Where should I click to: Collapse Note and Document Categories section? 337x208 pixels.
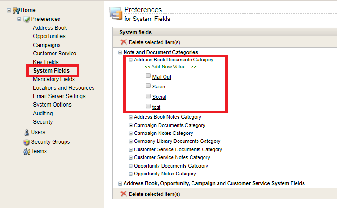tap(120, 53)
